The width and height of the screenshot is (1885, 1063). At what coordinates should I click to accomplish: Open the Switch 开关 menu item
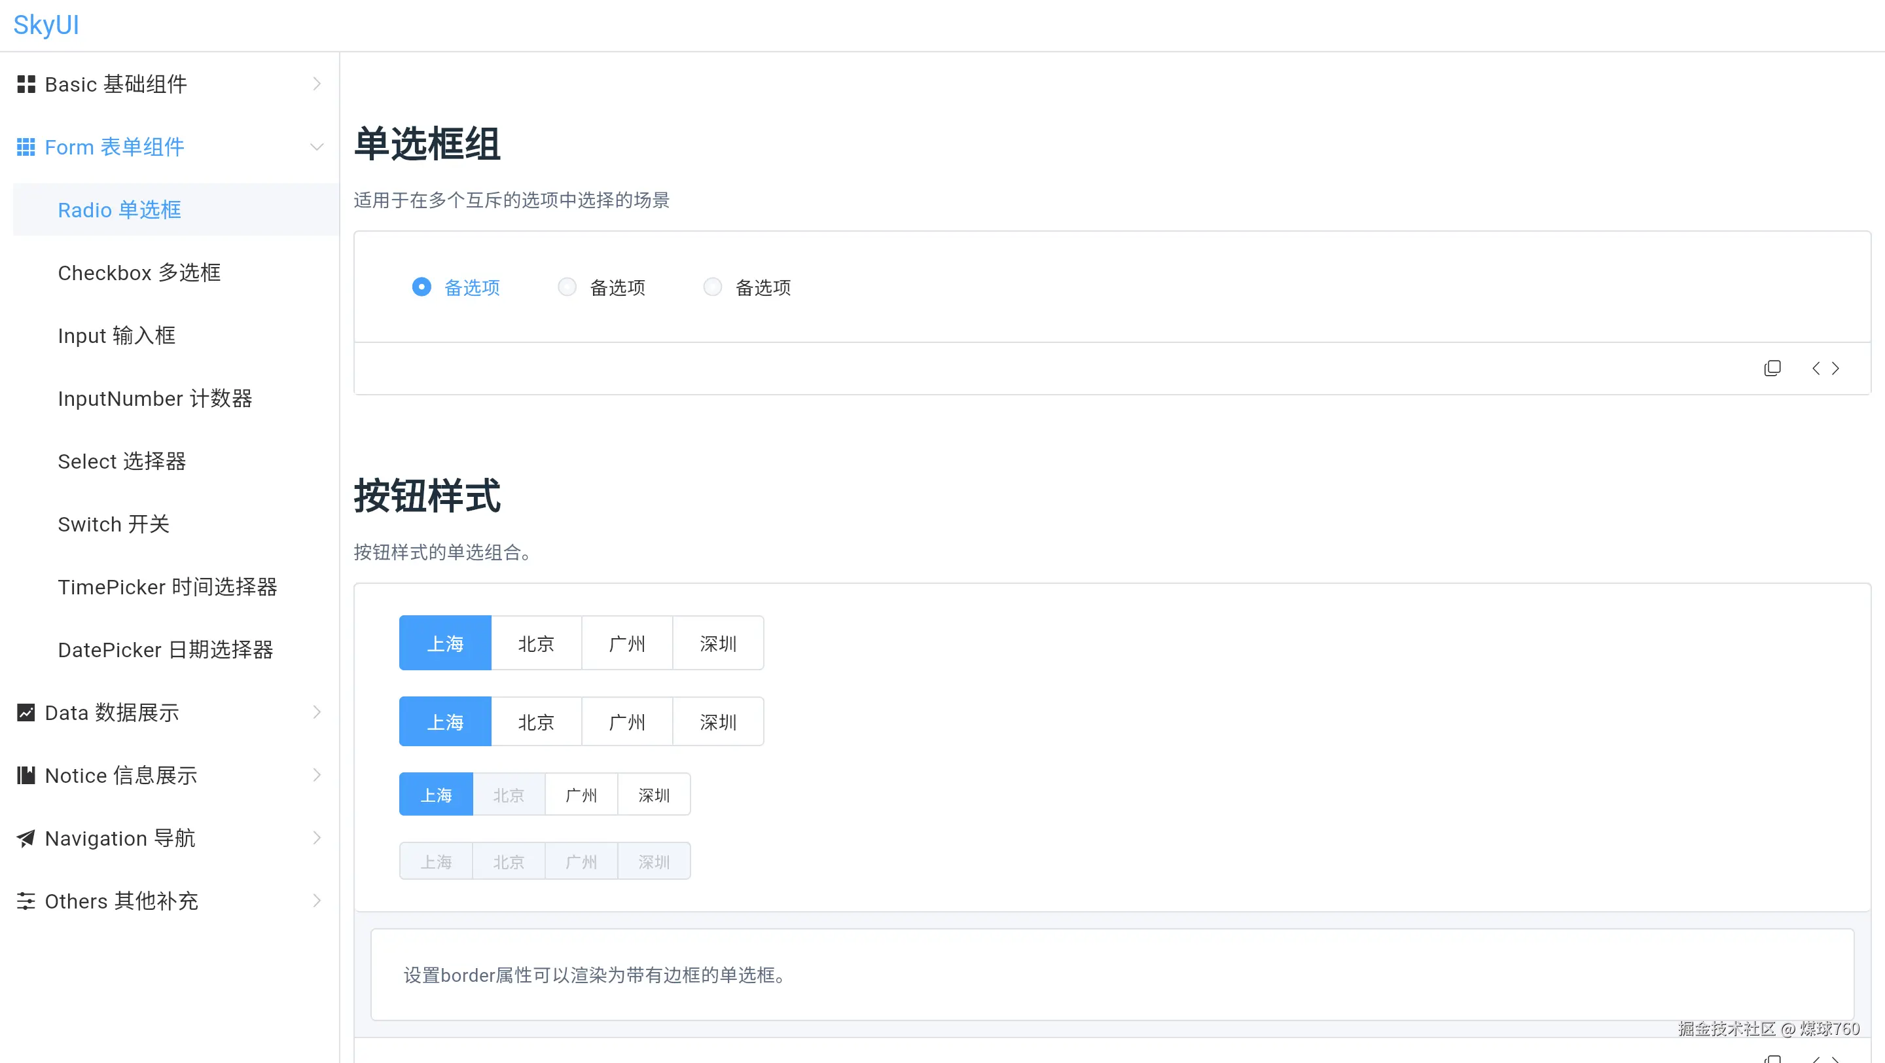click(113, 524)
